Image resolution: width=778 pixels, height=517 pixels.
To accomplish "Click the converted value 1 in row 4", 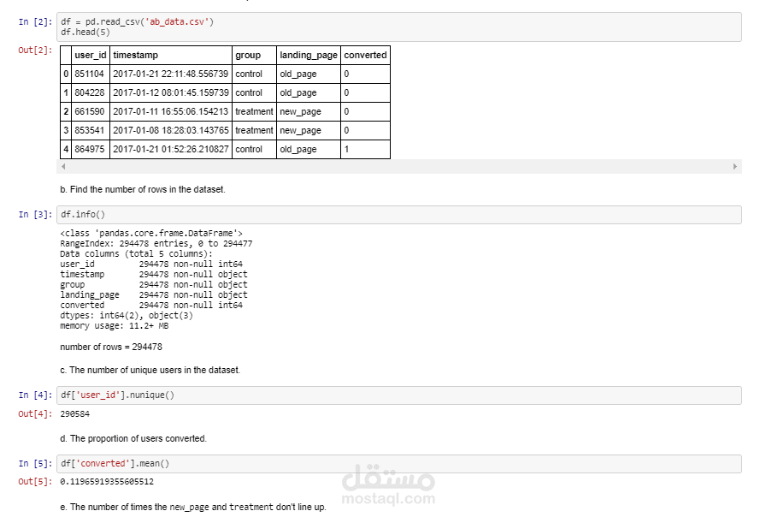I will click(365, 150).
